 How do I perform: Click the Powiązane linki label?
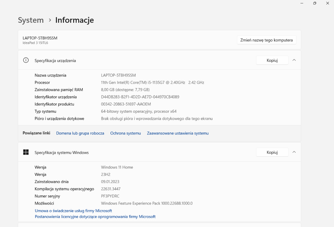36,133
